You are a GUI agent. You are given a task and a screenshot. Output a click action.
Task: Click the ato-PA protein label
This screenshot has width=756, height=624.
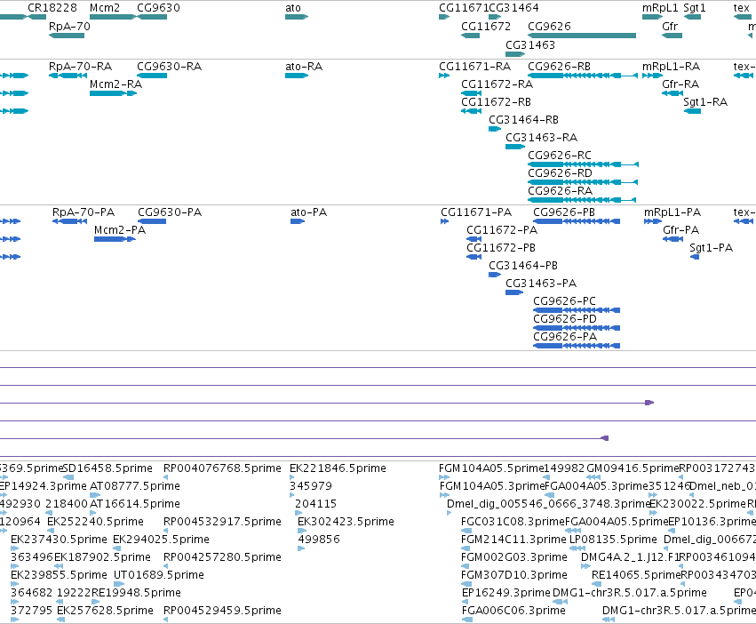(x=308, y=212)
